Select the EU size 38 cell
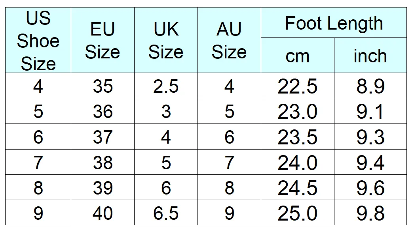Image resolution: width=414 pixels, height=232 pixels. tap(103, 162)
